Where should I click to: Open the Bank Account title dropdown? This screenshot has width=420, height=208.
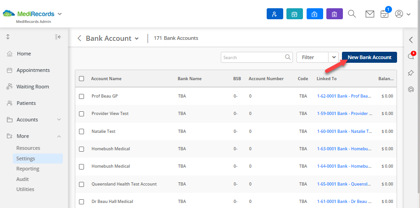tap(137, 38)
